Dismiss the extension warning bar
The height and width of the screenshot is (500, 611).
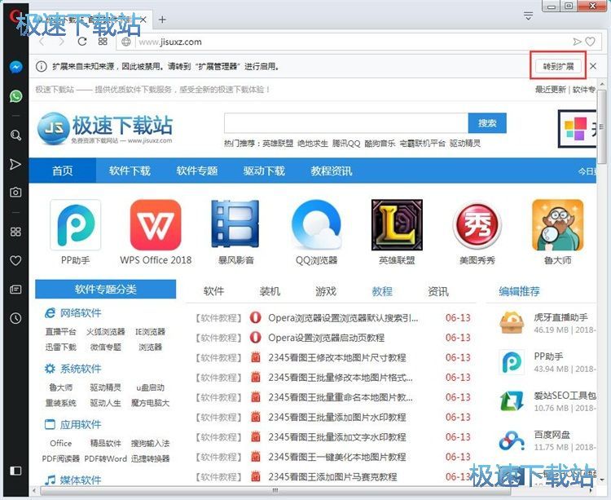coord(593,66)
